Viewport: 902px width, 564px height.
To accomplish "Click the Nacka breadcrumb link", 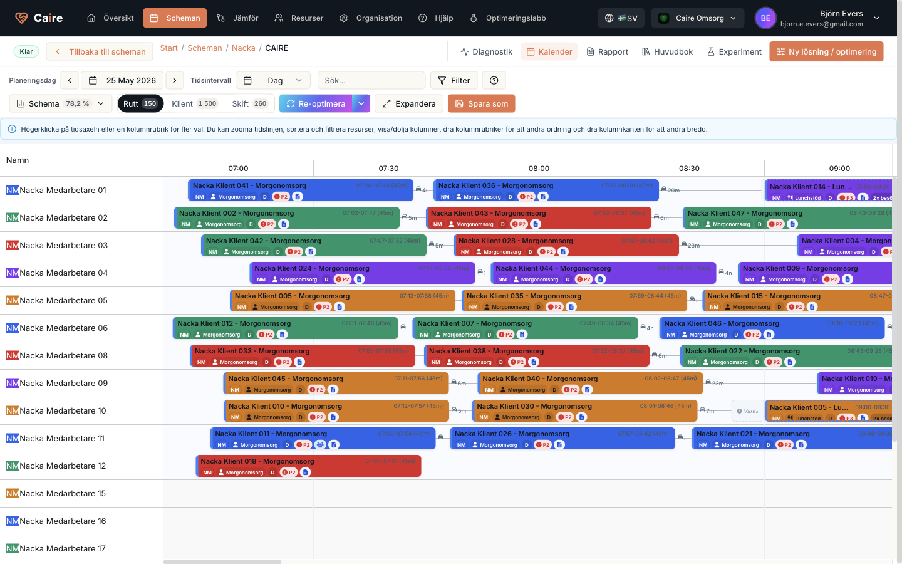I will pos(244,48).
